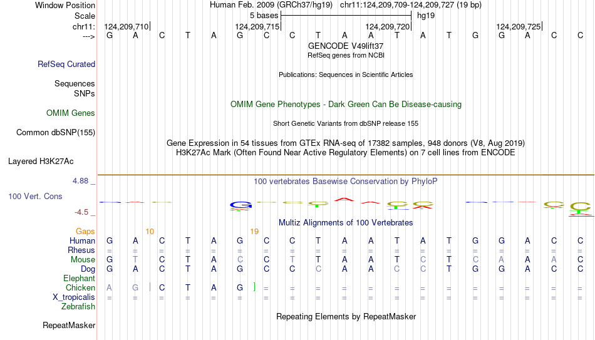The width and height of the screenshot is (595, 340).
Task: Click Multiz Alignments of 100 Vertebrates title
Action: click(x=346, y=223)
